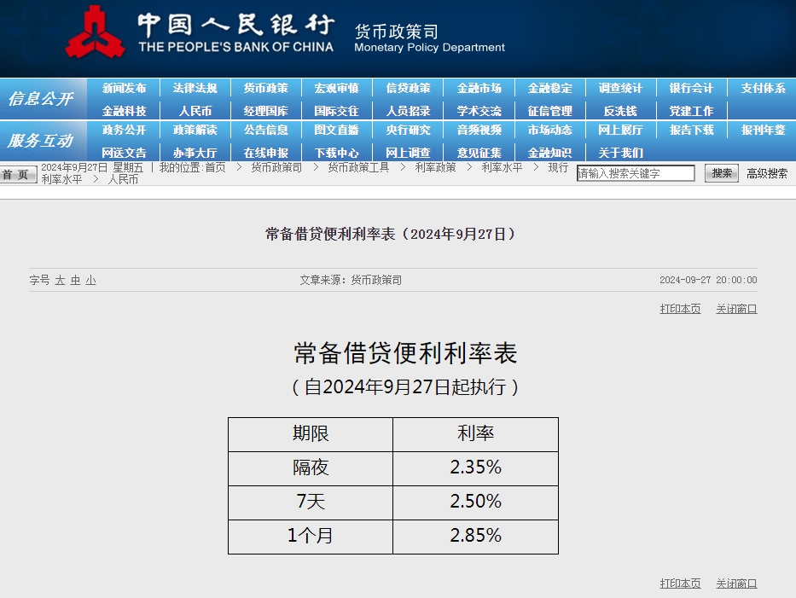Open the 学术交流 menu item

(479, 111)
